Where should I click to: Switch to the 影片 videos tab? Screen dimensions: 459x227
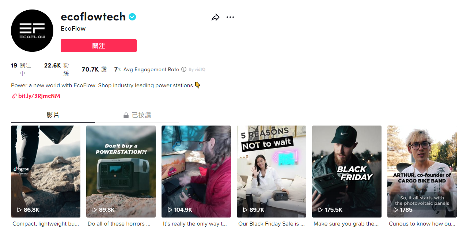[53, 115]
